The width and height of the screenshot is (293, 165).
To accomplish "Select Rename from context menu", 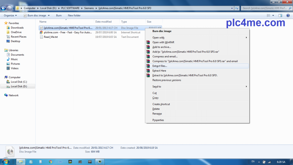I will pos(157,114).
